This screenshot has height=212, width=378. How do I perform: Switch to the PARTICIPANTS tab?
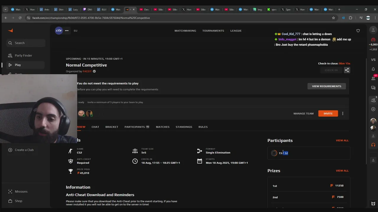[137, 127]
